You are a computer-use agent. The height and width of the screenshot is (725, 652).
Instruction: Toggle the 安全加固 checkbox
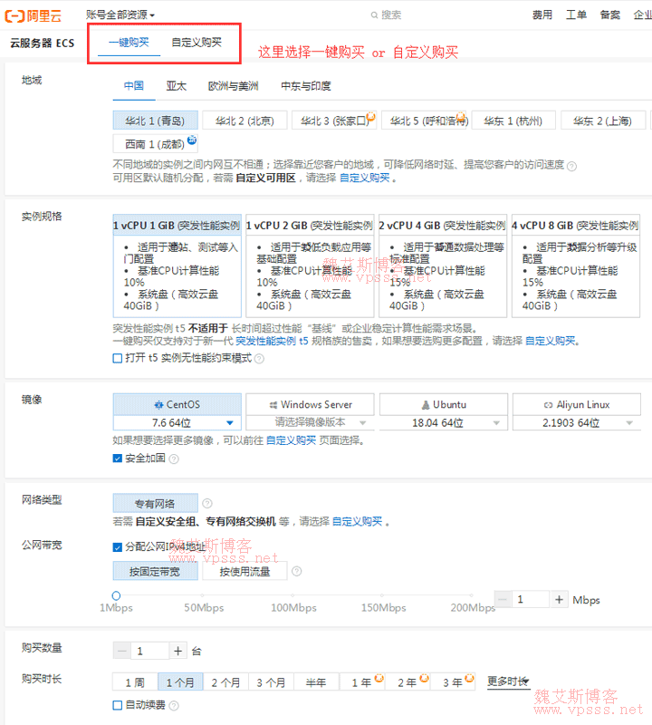[x=118, y=459]
